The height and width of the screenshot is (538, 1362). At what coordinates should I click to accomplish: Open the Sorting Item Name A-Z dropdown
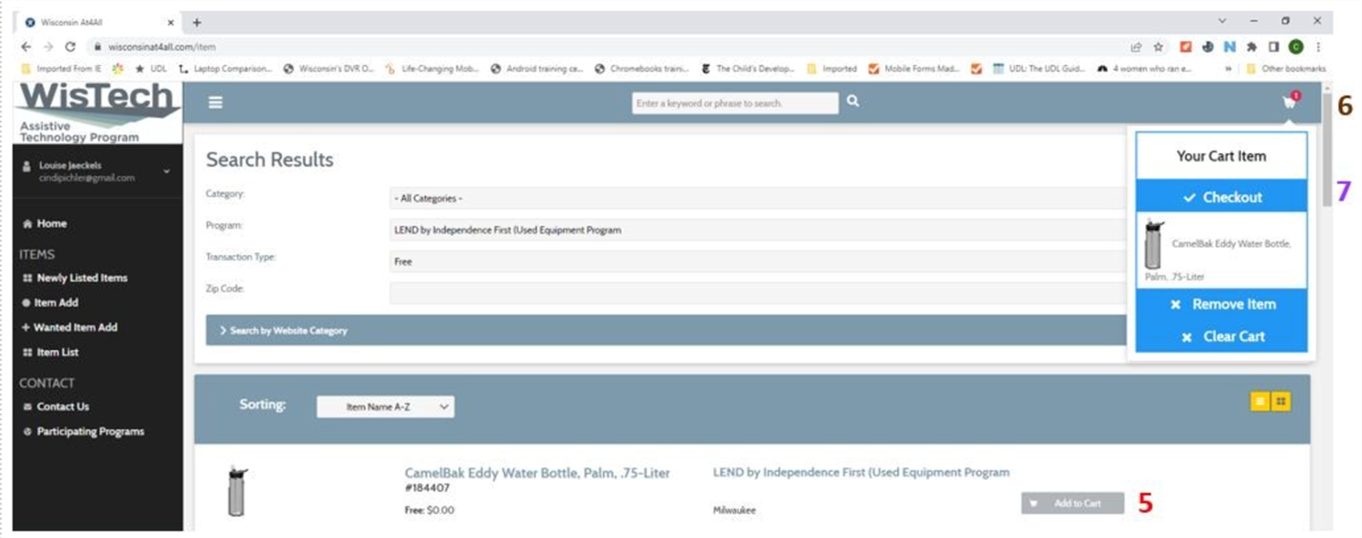tap(385, 407)
